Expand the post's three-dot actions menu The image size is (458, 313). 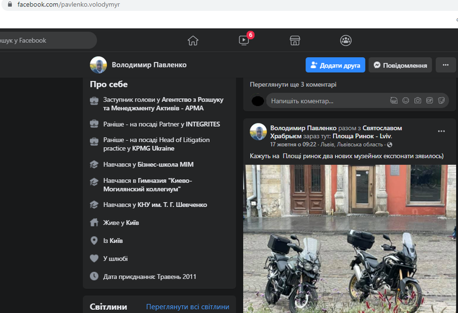point(441,131)
